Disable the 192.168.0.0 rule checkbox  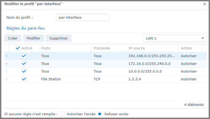pyautogui.click(x=24, y=56)
